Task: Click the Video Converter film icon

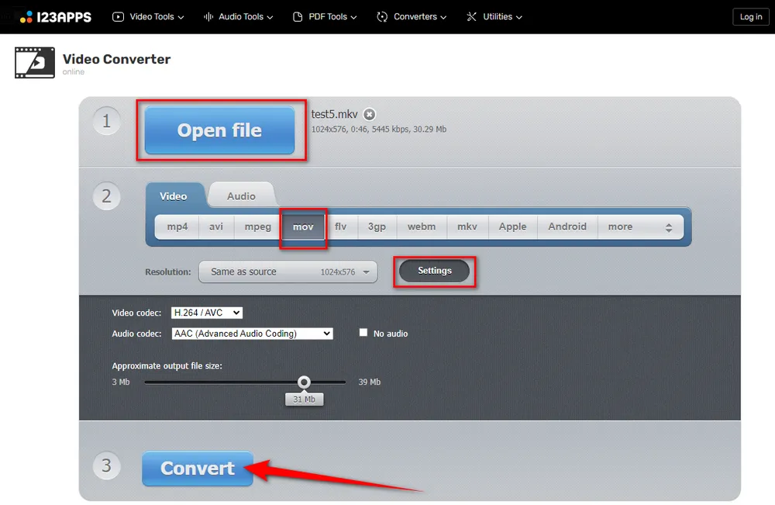Action: pyautogui.click(x=35, y=62)
